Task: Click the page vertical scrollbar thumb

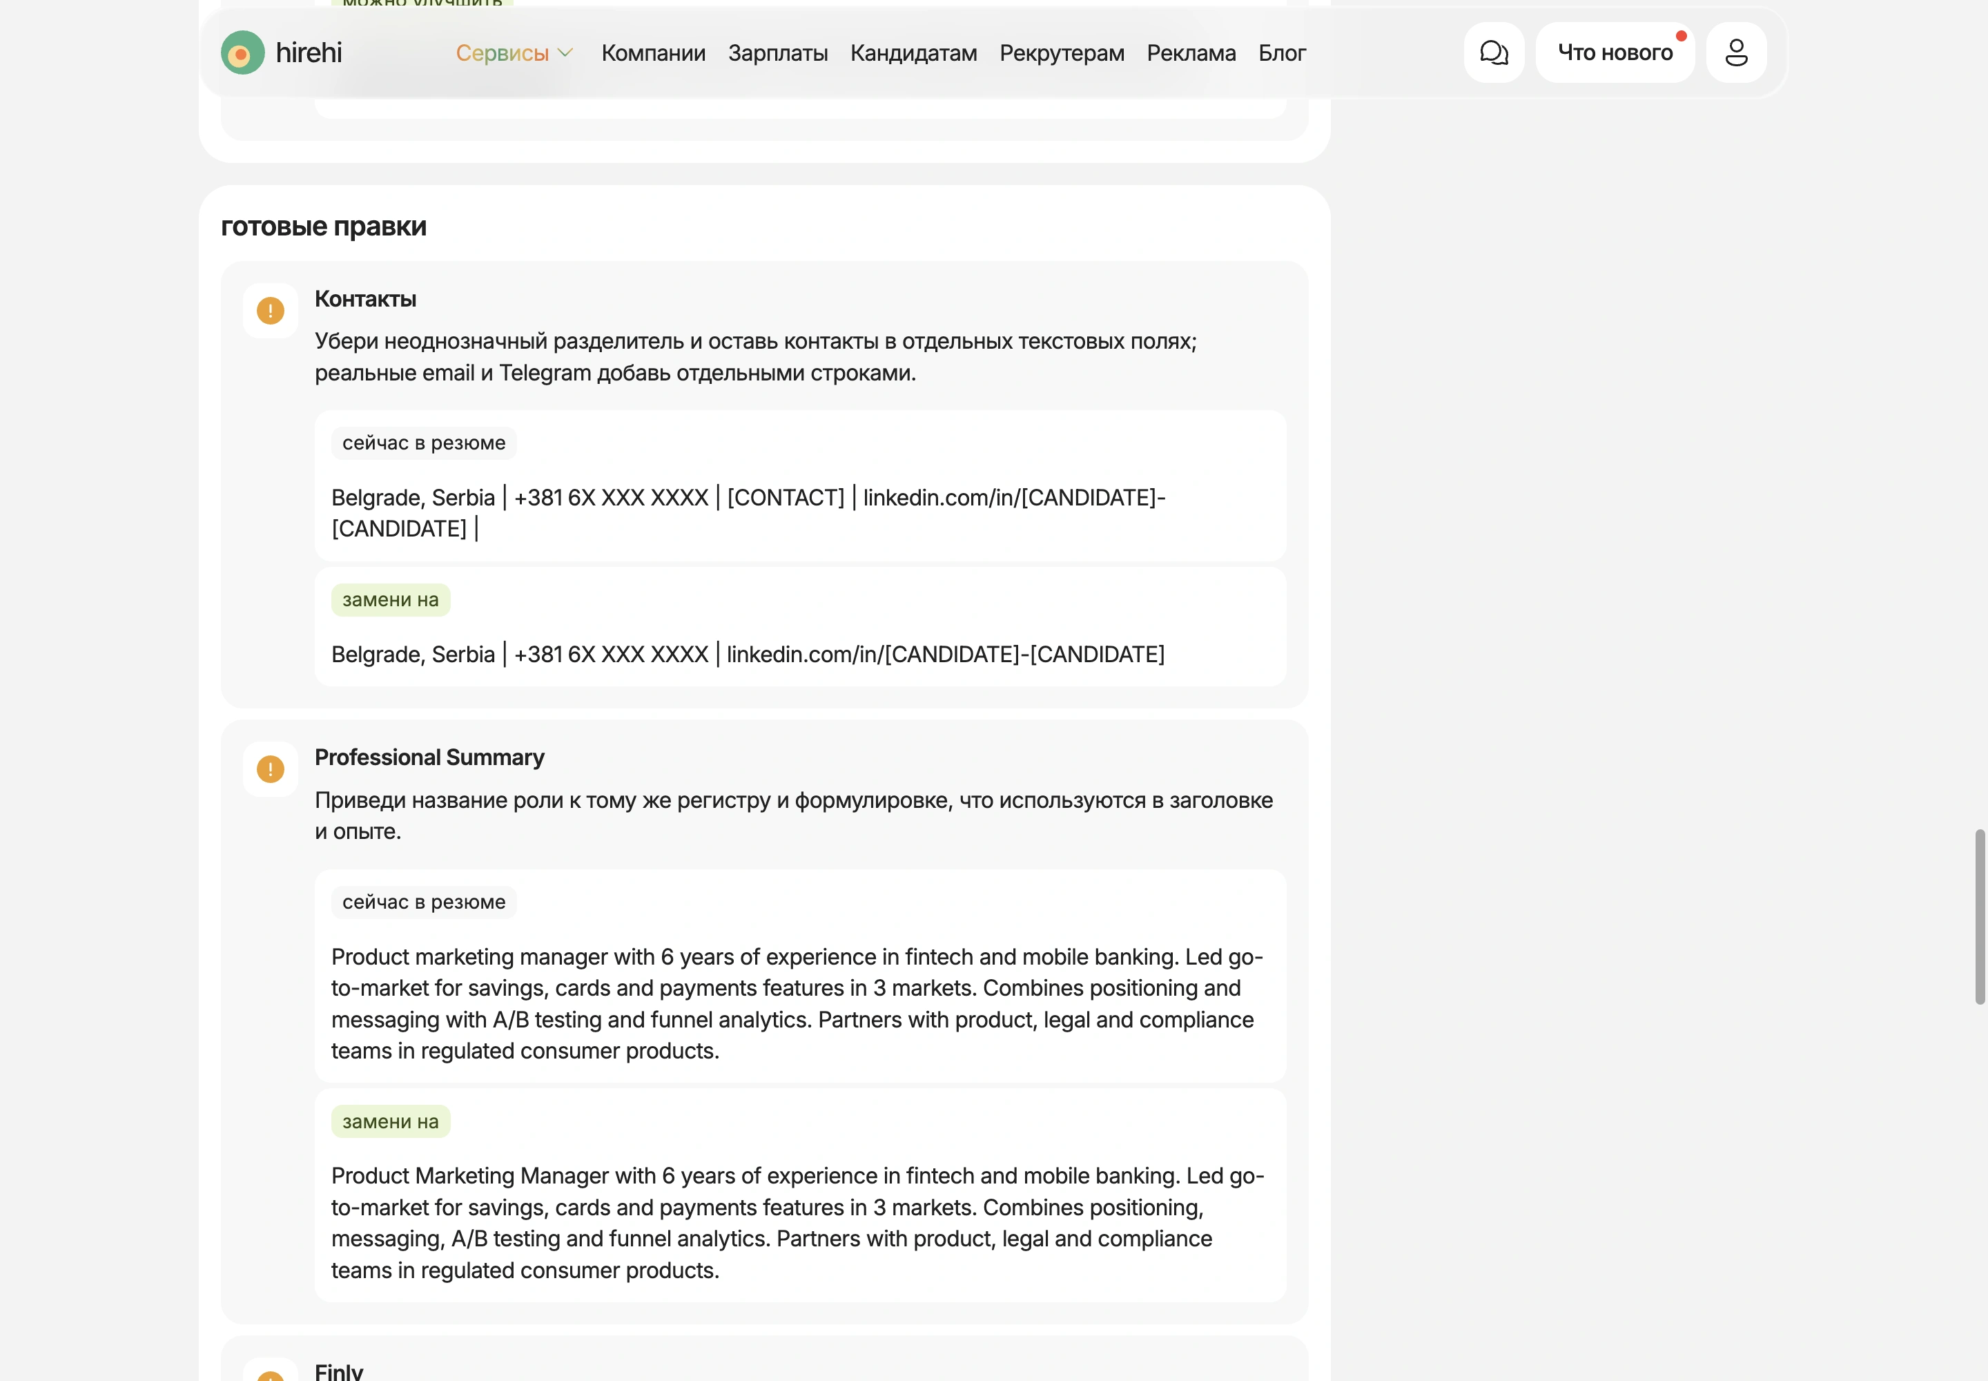Action: [x=1979, y=916]
